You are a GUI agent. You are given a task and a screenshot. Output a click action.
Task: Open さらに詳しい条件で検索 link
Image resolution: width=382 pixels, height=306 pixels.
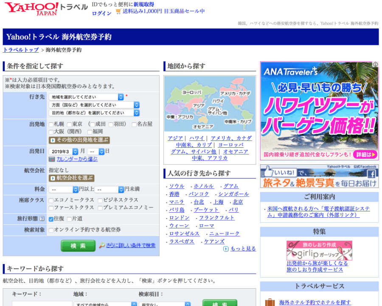tap(131, 245)
